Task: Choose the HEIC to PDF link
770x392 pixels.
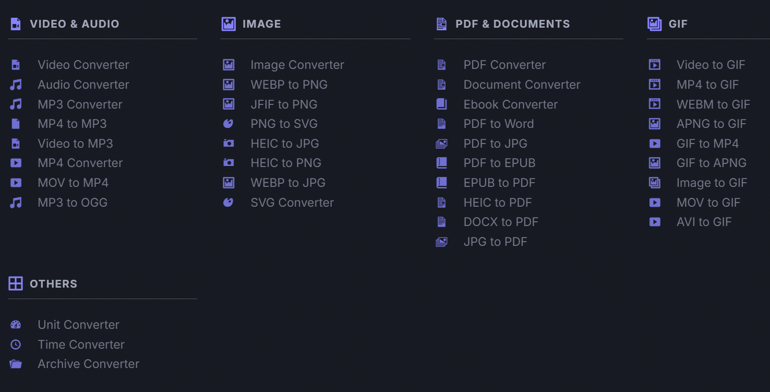Action: click(x=498, y=203)
